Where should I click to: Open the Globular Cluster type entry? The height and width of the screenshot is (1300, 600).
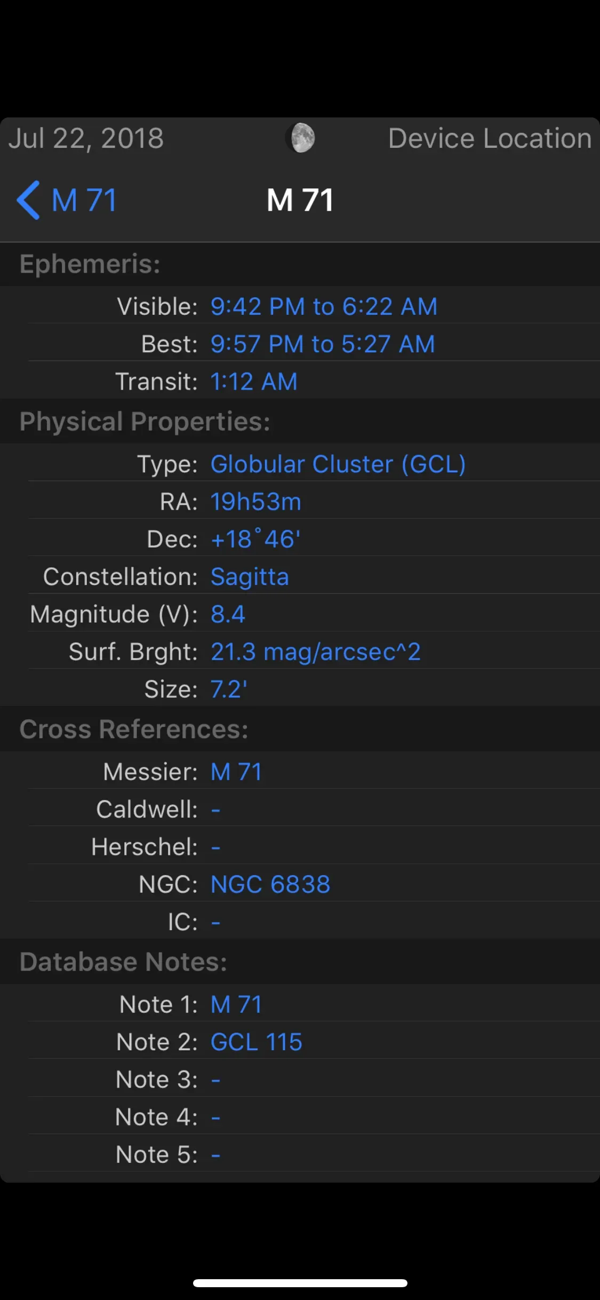click(x=338, y=464)
